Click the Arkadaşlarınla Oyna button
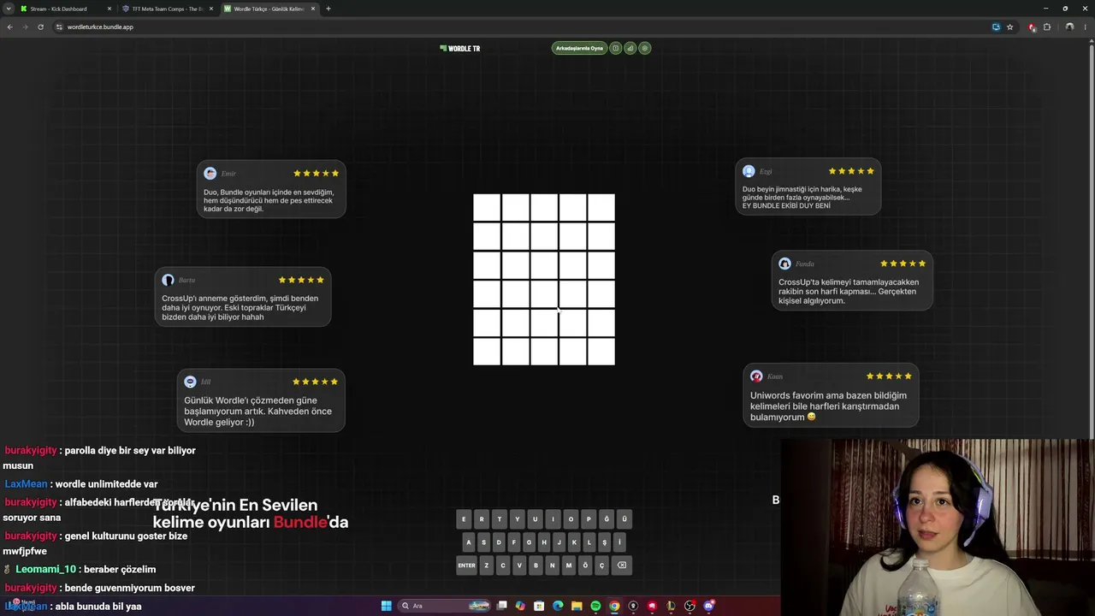Screen dimensions: 1095x616 click(x=579, y=48)
